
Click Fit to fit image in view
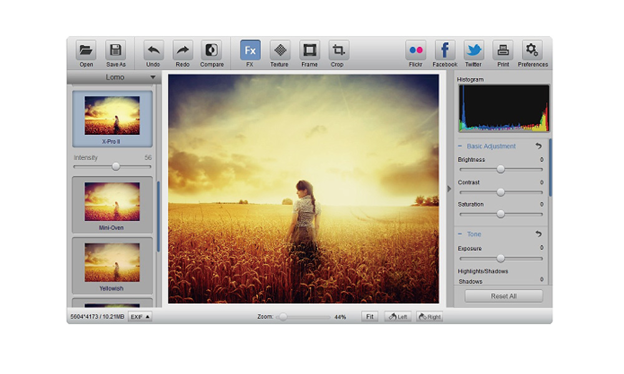(x=369, y=317)
